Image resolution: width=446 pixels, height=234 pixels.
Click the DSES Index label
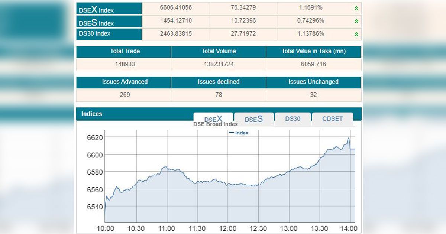pyautogui.click(x=96, y=22)
